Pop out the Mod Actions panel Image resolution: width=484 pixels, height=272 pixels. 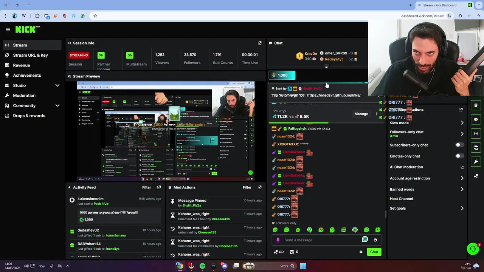(x=259, y=187)
